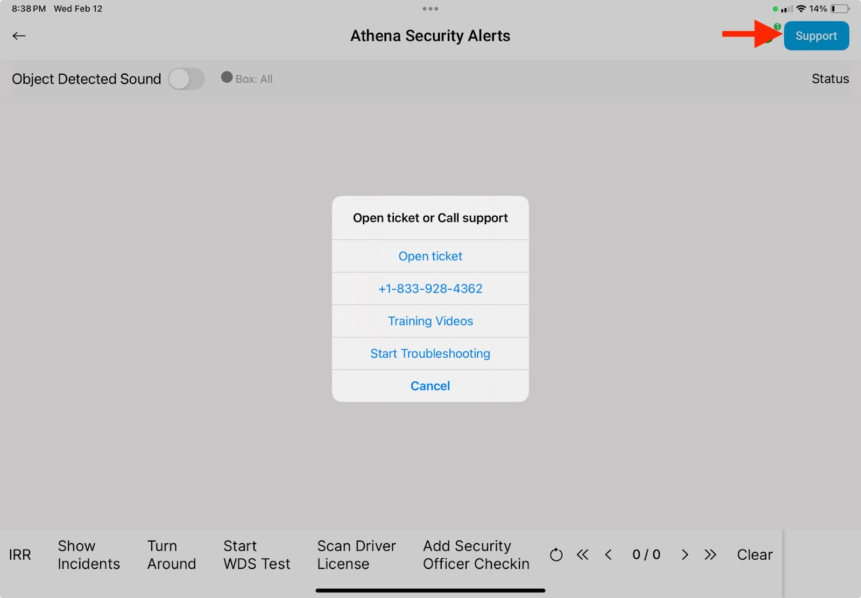Tap the 8:38 PM clock
Screen dimensions: 861x598
coord(29,9)
